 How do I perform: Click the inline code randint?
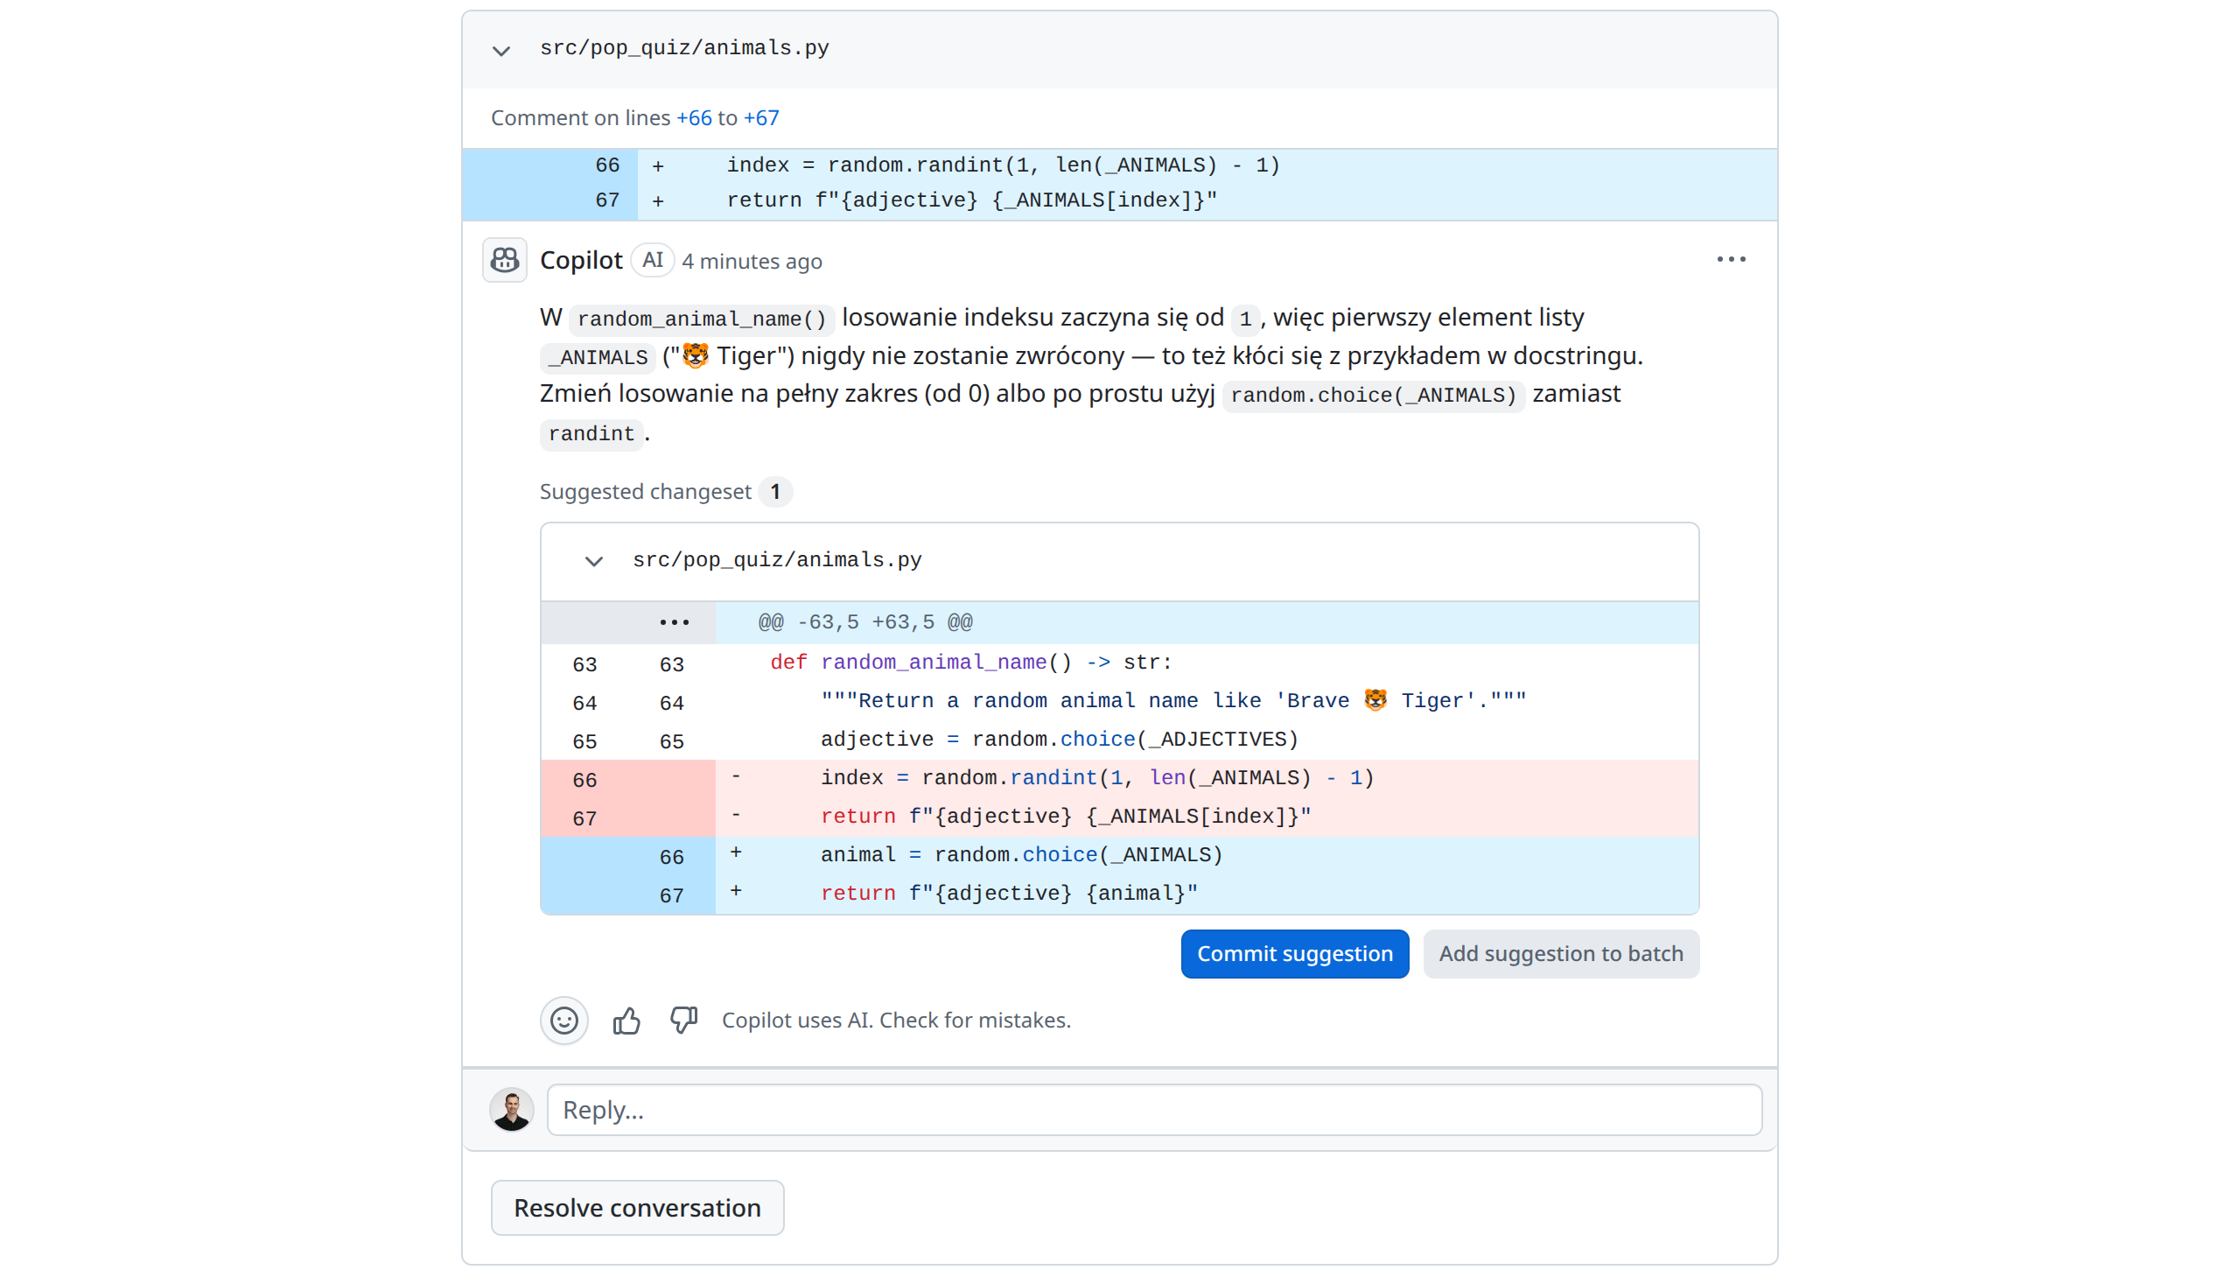coord(591,434)
